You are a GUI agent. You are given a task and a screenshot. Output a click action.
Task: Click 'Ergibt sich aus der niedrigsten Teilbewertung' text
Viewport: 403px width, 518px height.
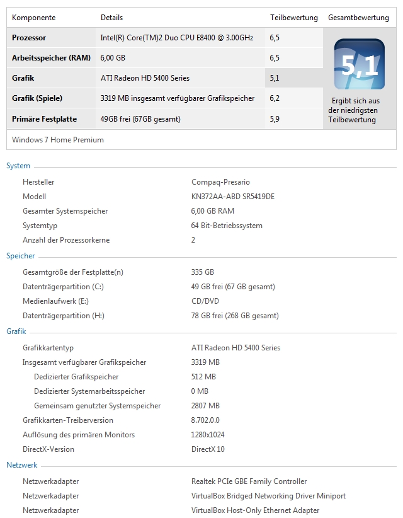coord(354,110)
